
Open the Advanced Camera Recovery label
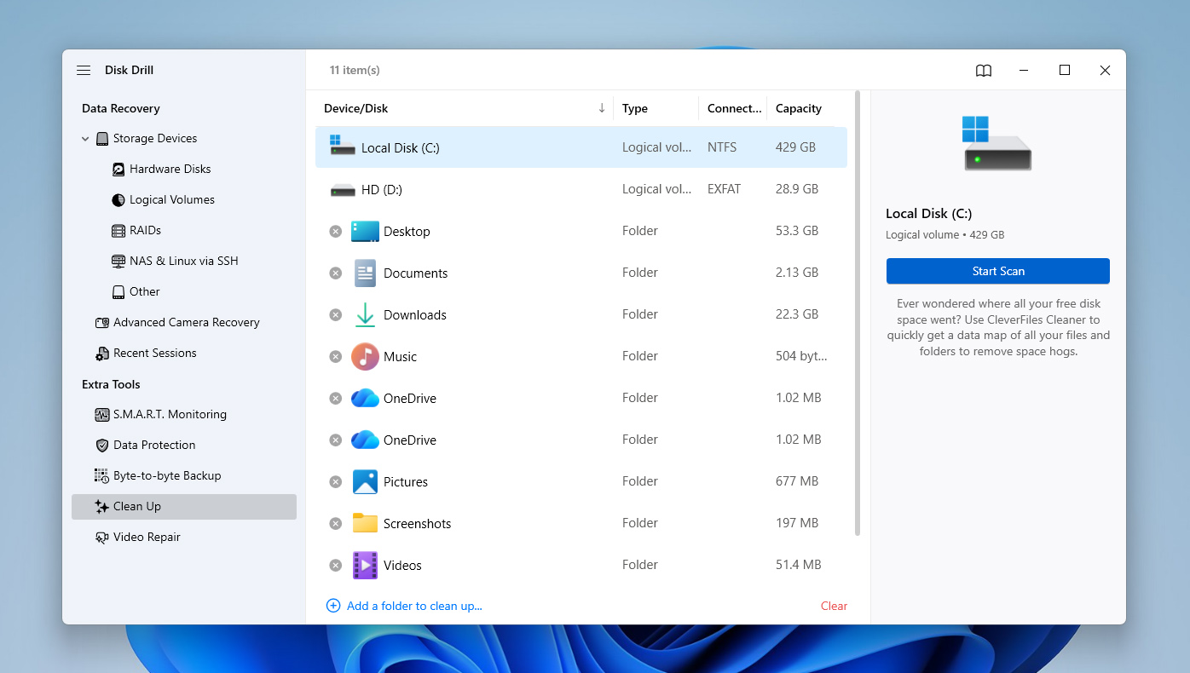(187, 323)
